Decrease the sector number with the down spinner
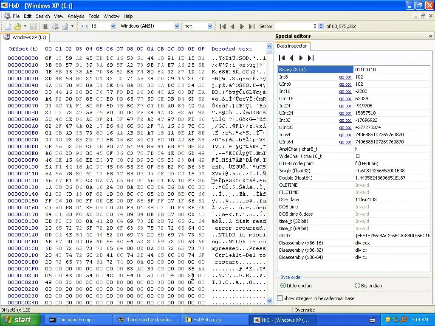 [x=321, y=28]
